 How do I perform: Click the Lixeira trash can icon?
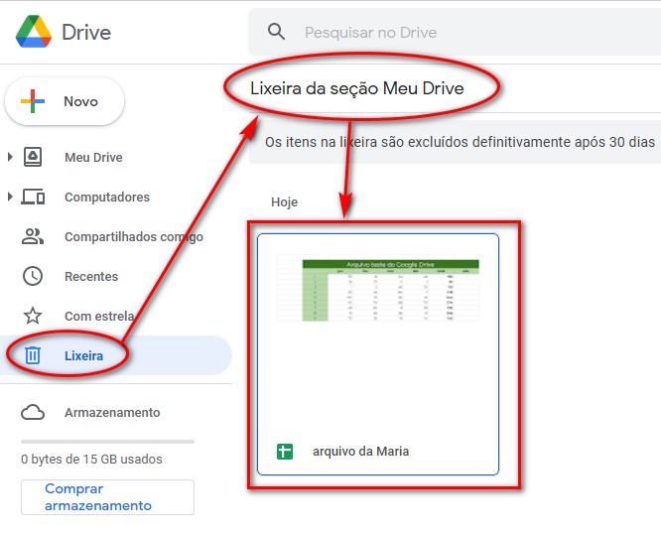coord(33,355)
